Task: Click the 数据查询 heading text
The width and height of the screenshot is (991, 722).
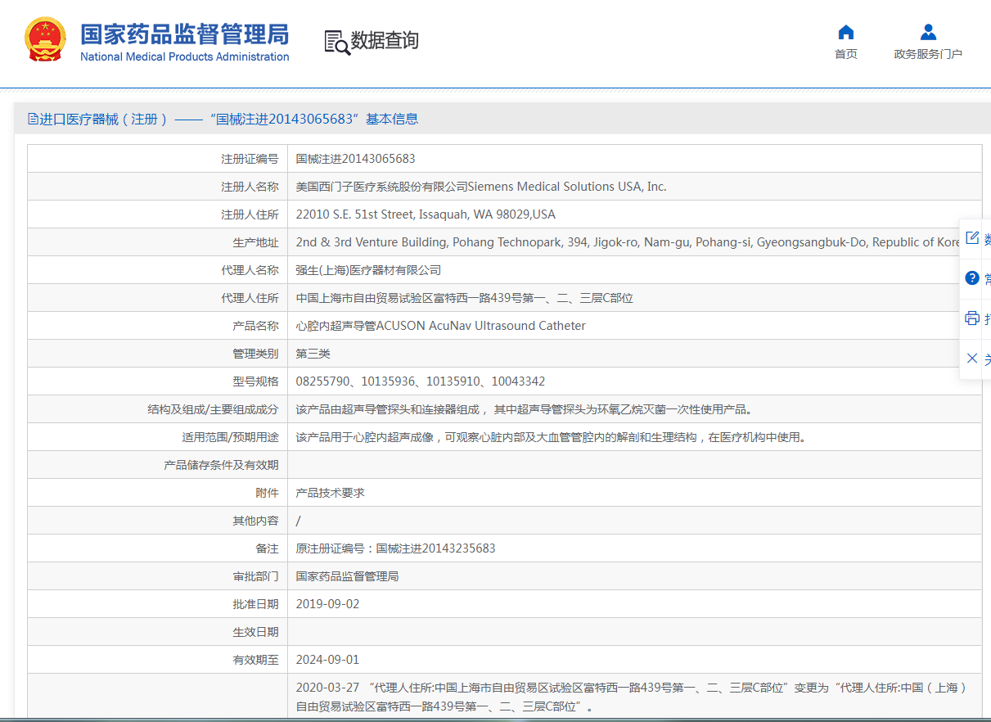Action: (385, 40)
